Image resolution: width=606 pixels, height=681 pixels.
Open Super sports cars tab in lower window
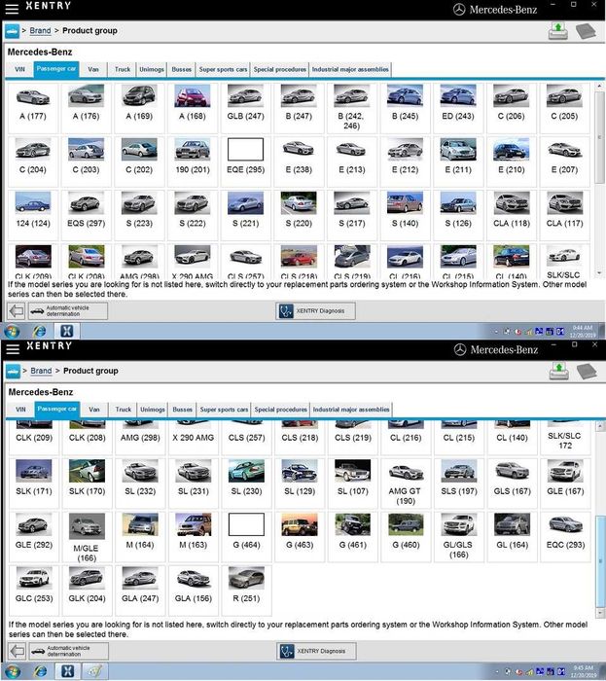click(224, 410)
